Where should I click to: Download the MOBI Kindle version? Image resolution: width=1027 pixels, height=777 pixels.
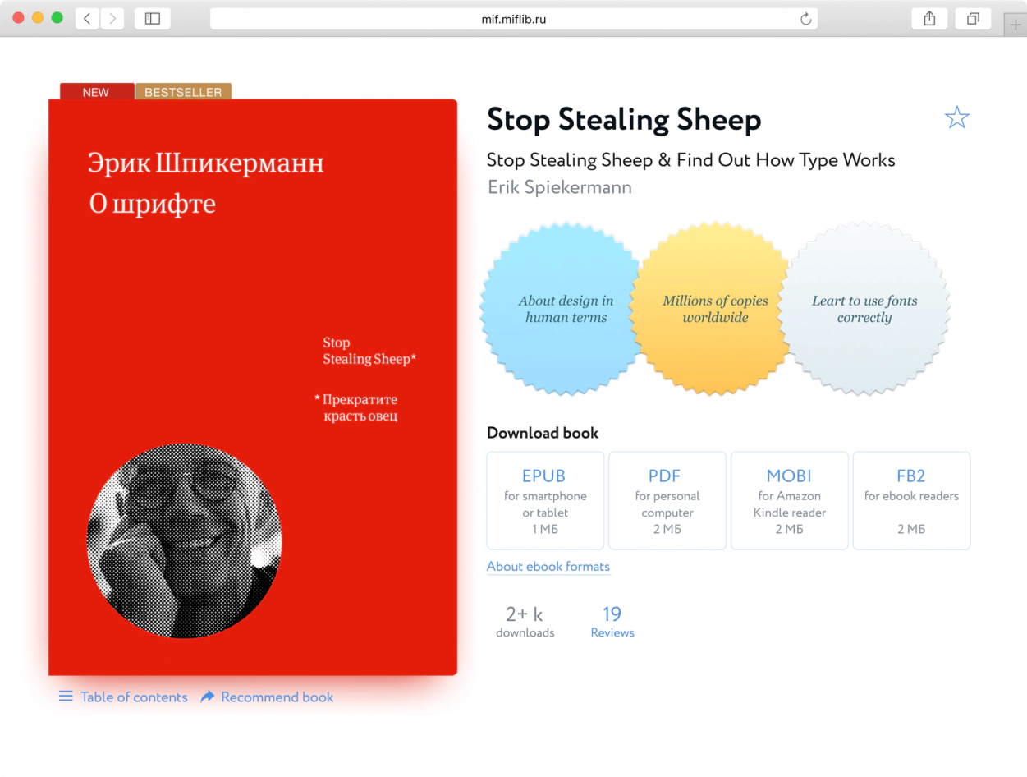[789, 500]
